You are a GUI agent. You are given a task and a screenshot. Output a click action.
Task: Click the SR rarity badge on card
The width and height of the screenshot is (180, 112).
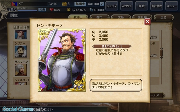click(43, 33)
